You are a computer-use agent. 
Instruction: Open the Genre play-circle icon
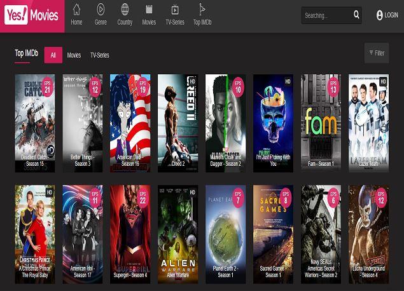(101, 10)
